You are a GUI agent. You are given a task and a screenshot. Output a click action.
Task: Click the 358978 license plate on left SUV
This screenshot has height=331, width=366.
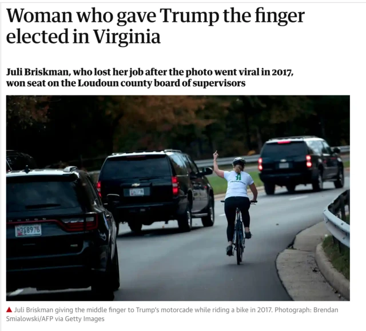coord(28,230)
